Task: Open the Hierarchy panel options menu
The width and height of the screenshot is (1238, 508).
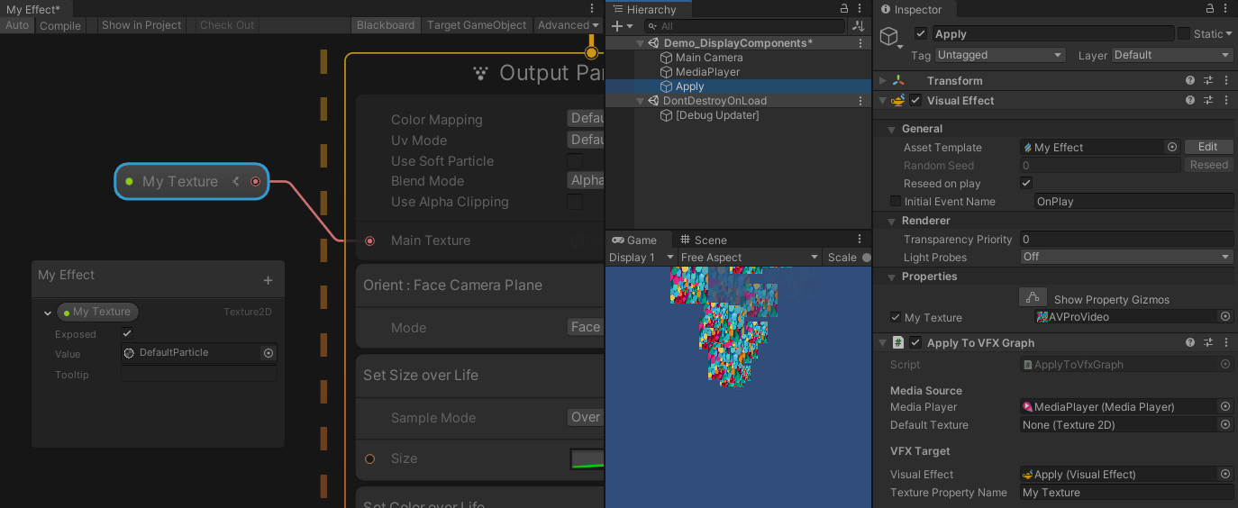Action: tap(861, 9)
